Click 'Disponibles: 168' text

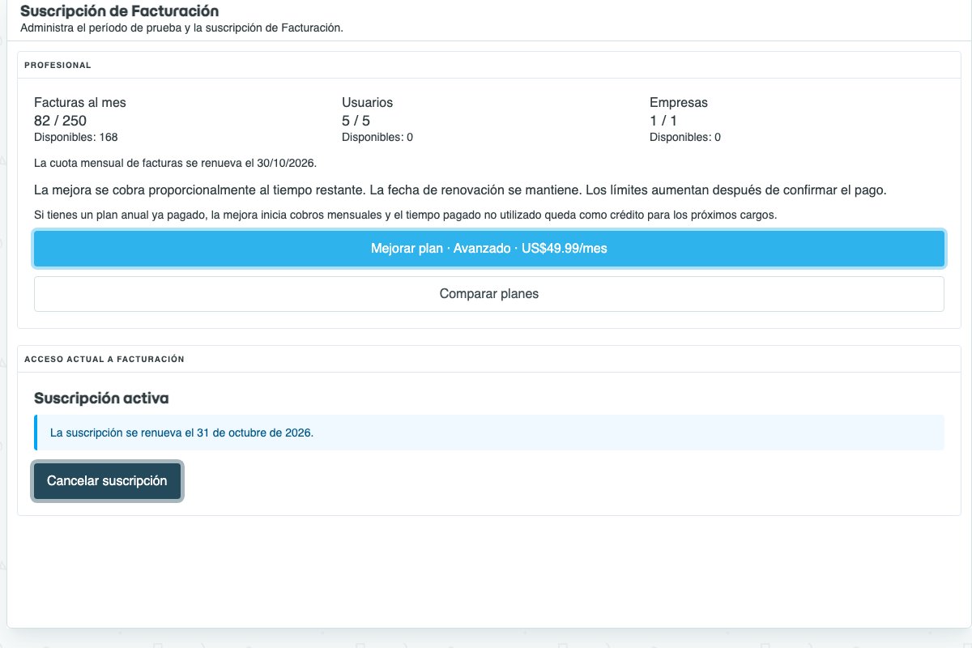(x=76, y=137)
